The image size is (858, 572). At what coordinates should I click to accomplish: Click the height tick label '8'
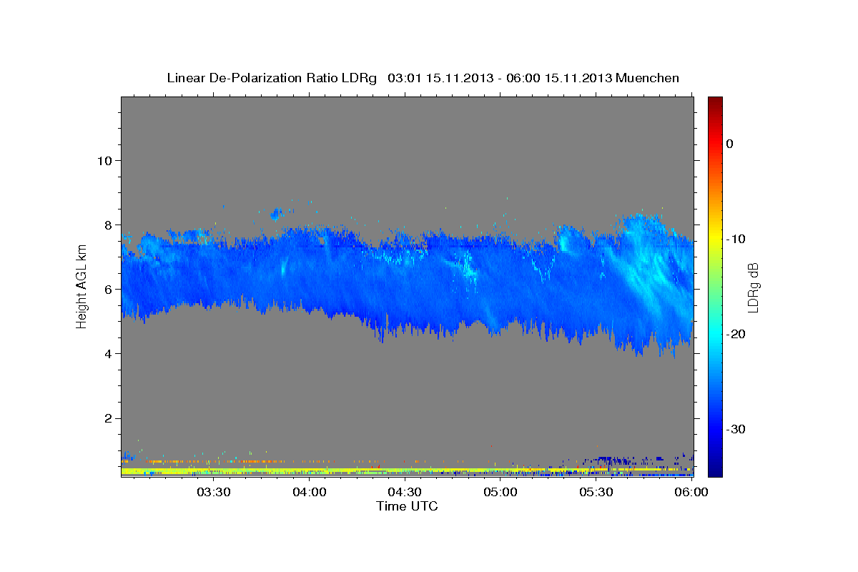[x=108, y=225]
